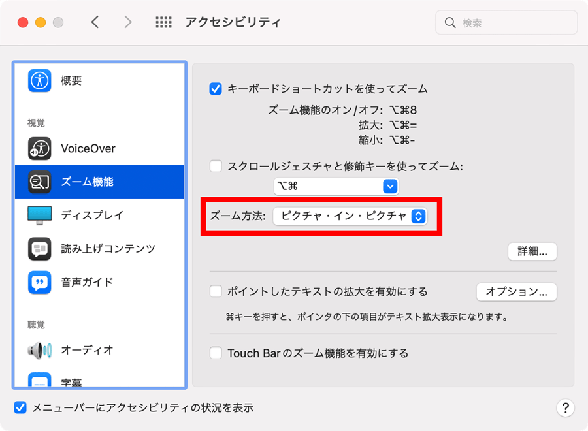Image resolution: width=588 pixels, height=431 pixels.
Task: Click the オプション... button
Action: [516, 292]
